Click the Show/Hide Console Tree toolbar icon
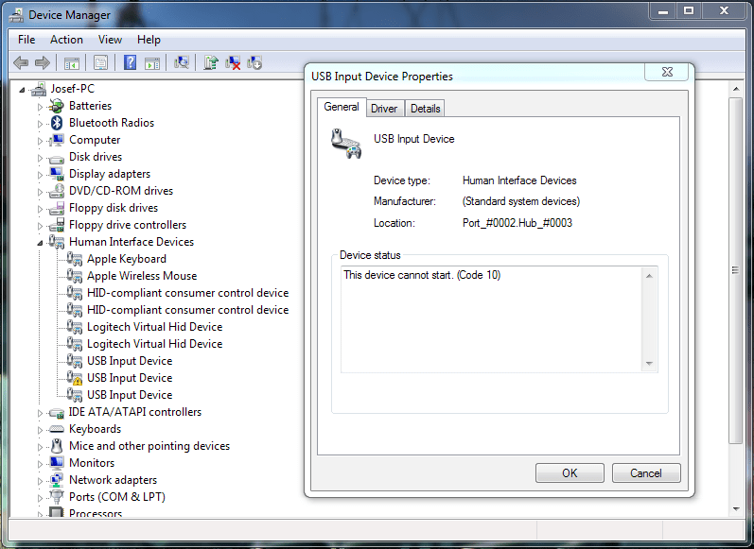Screen dimensions: 754x549 [72, 63]
